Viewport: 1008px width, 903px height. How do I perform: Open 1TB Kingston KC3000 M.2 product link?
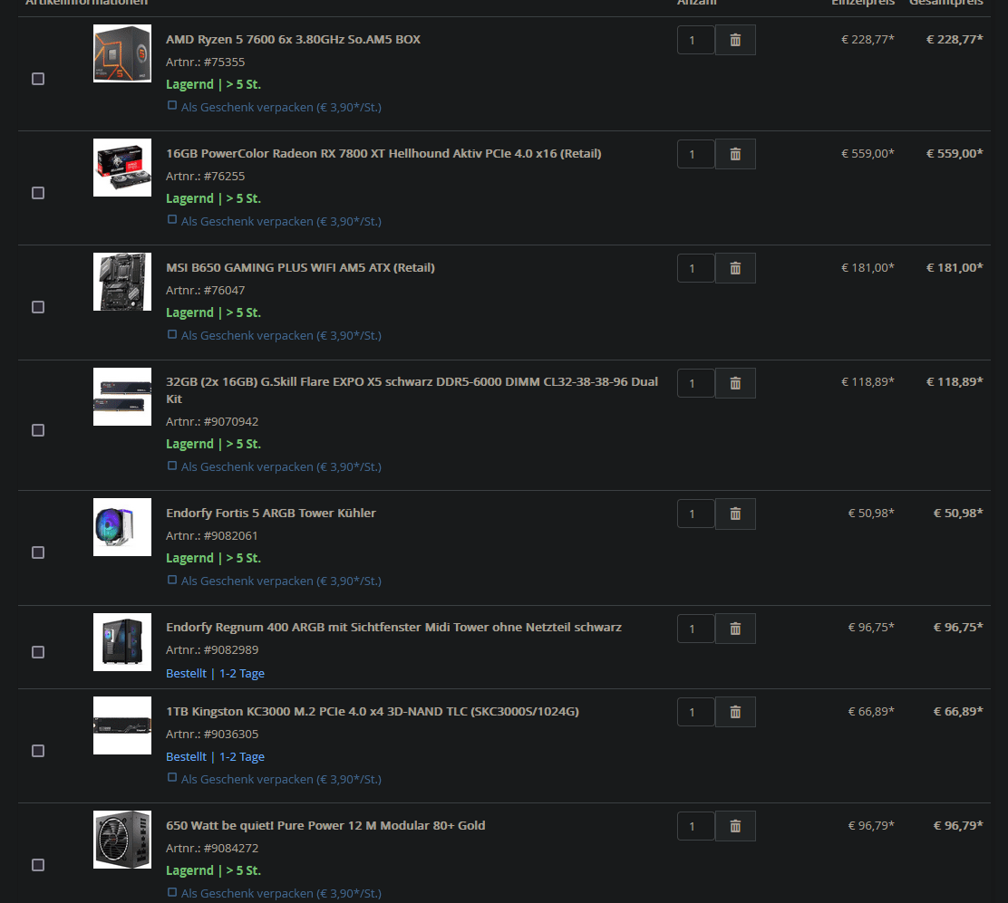pos(373,712)
